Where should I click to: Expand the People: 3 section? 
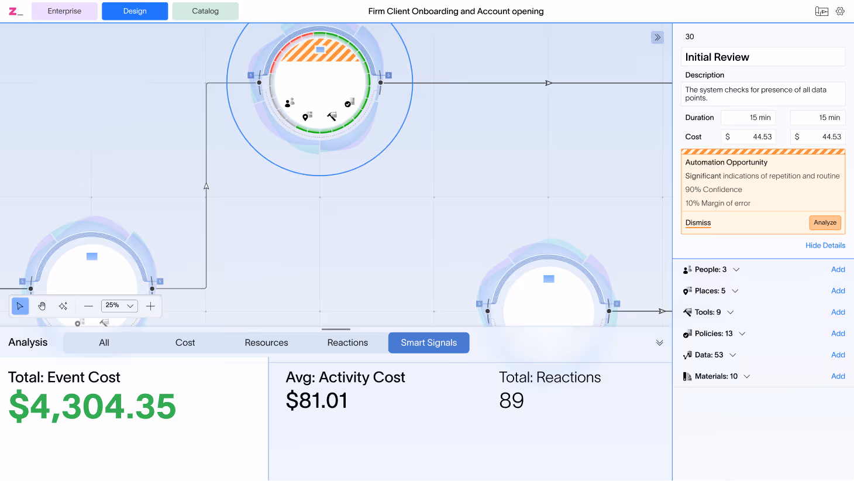(x=711, y=270)
